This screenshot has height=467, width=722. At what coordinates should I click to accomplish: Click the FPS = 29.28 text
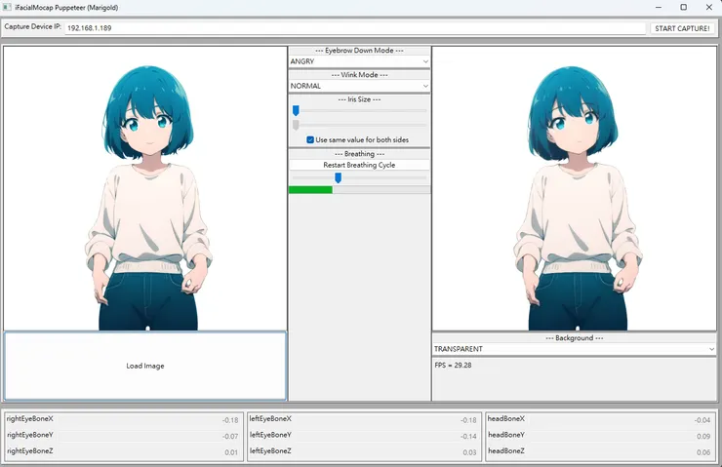tap(453, 366)
